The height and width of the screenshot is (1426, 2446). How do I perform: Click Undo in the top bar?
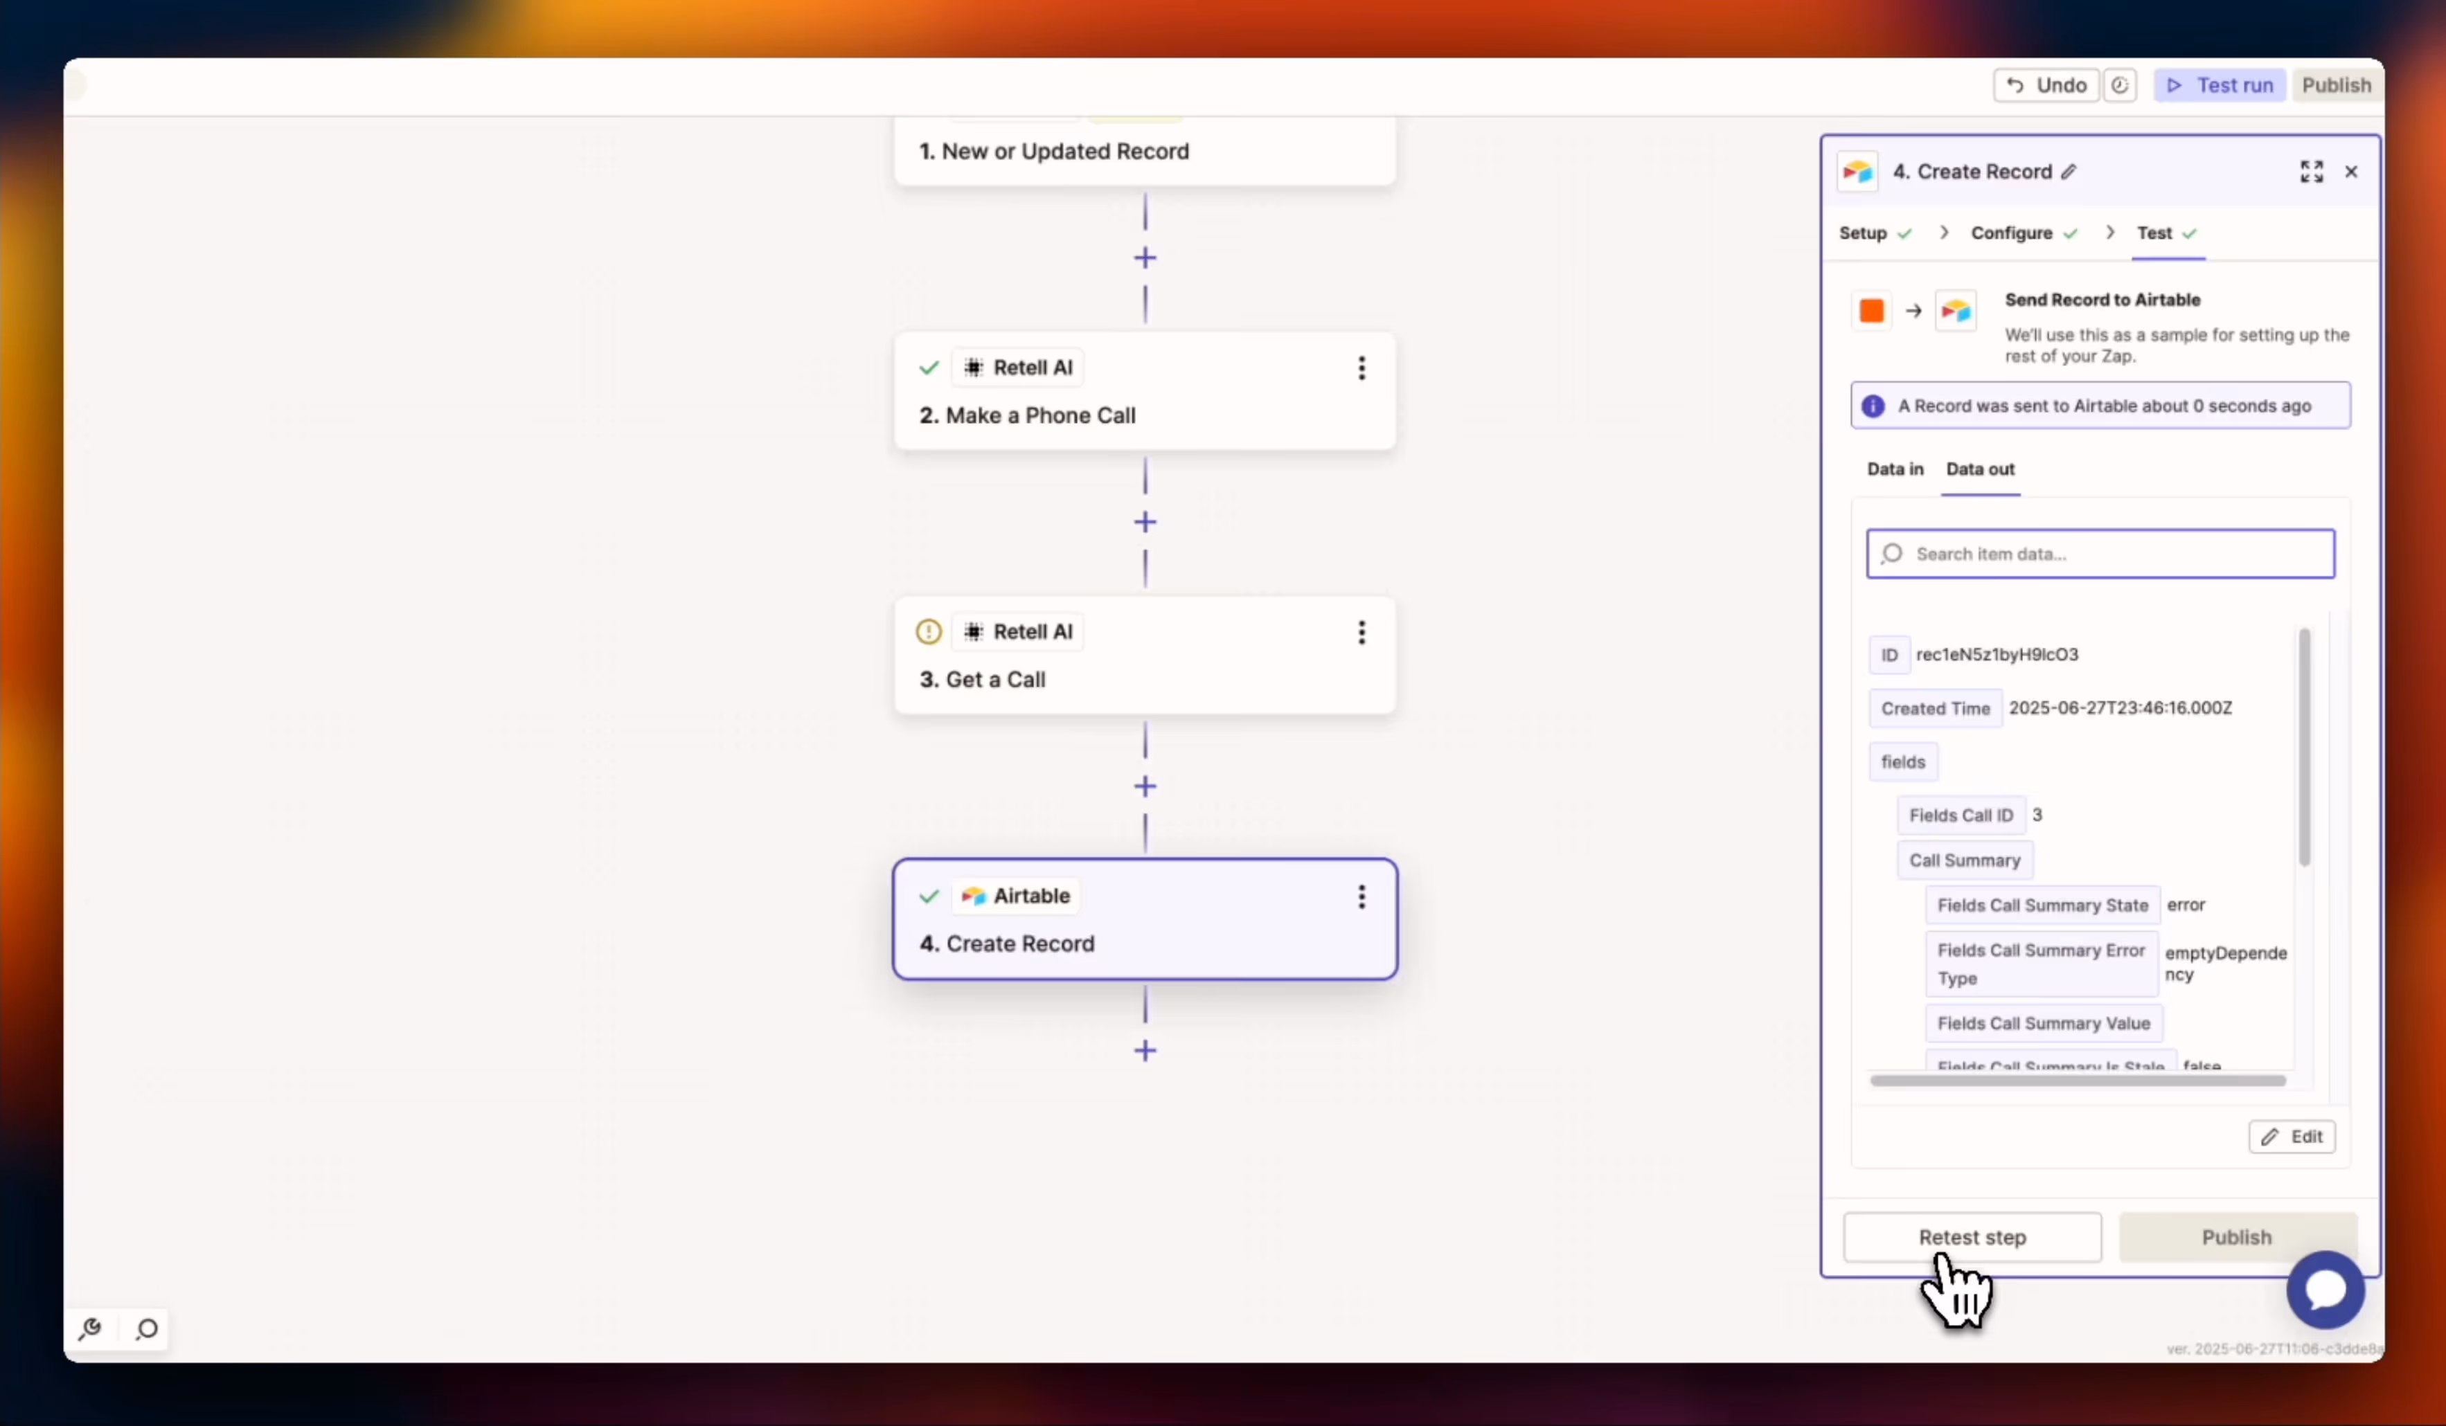pos(2046,85)
